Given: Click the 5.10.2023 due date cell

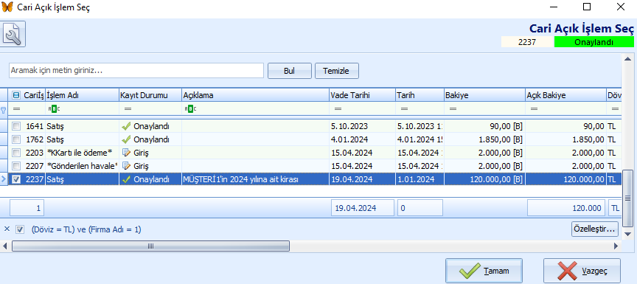Looking at the screenshot, I should coord(363,127).
